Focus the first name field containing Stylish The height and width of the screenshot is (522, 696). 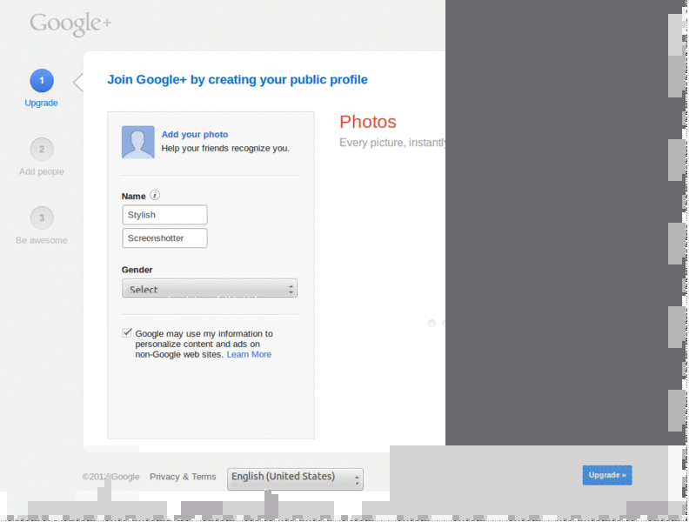pos(164,215)
